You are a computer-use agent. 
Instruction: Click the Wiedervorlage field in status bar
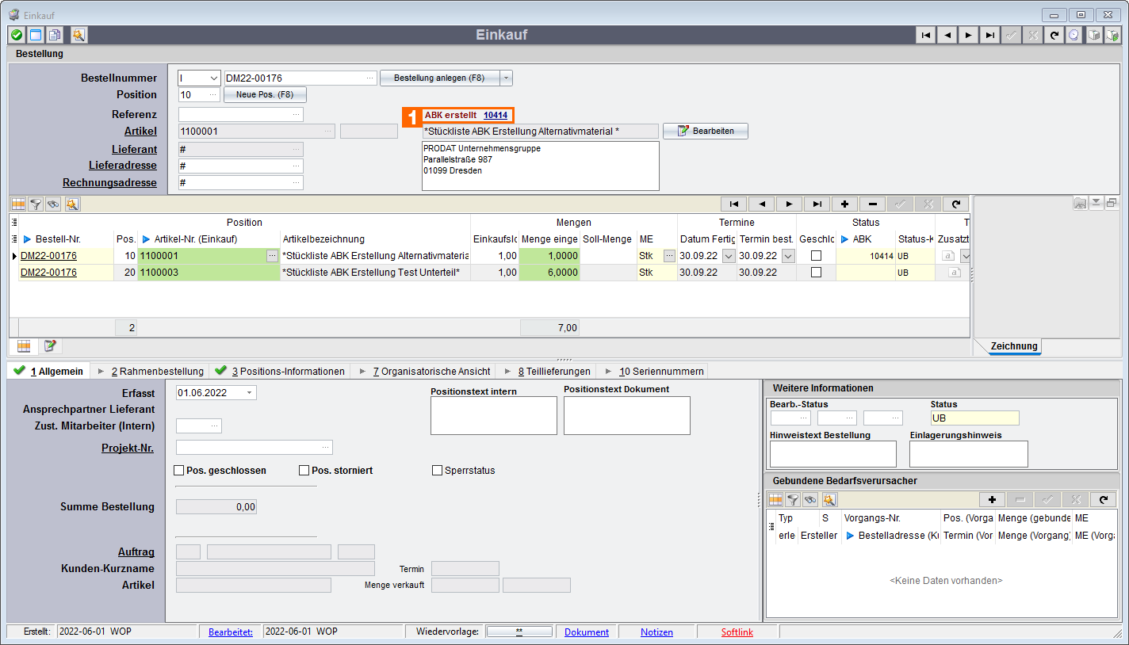pyautogui.click(x=519, y=632)
